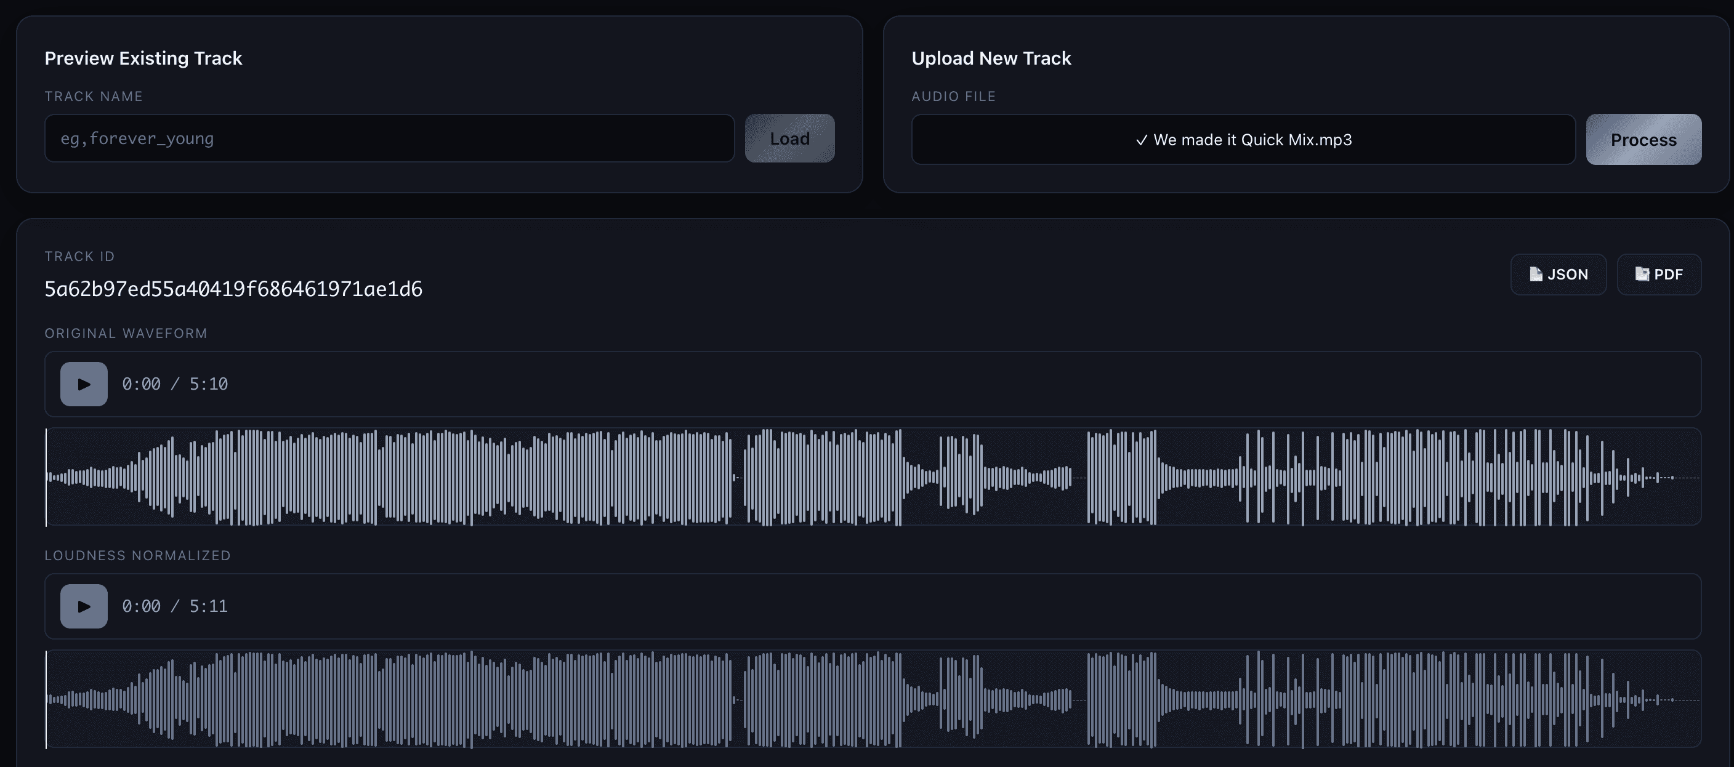
Task: Open the audio file chooser field
Action: click(1243, 140)
